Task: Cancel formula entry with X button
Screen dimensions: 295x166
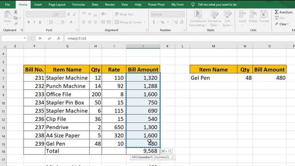Action: click(40, 38)
